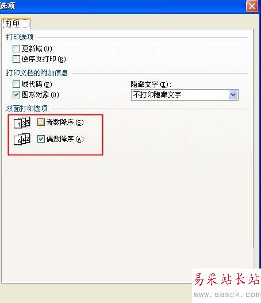Uncheck the 图形对象 checkbox

16,95
